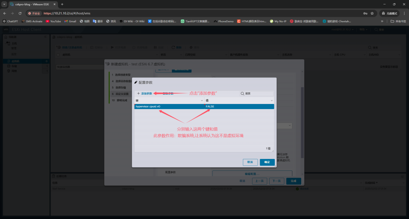Open the SMS-Activate bookmark
Viewport: 409px width, 219px height.
(x=32, y=22)
